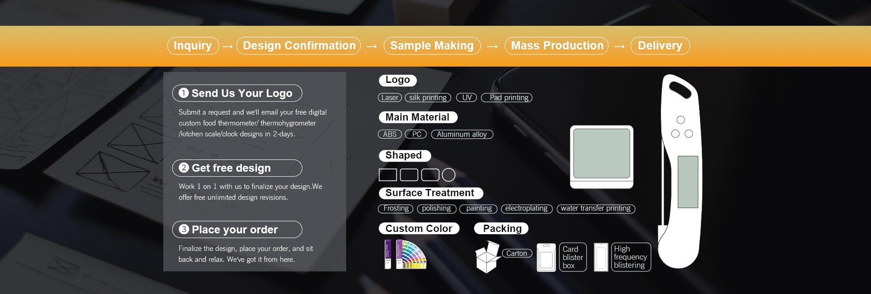Select the UV logo option
871x294 pixels.
coord(466,97)
